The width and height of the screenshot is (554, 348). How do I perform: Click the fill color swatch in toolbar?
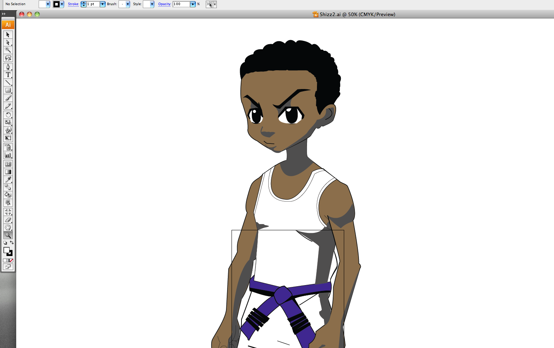pyautogui.click(x=43, y=4)
